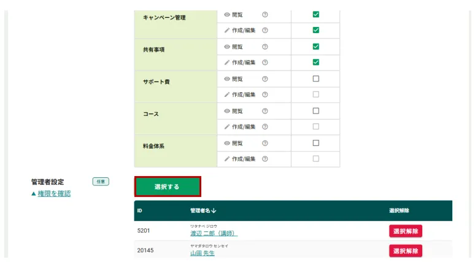Show help tooltip for サポート費 閲覧
The height and width of the screenshot is (262, 475).
(x=265, y=79)
